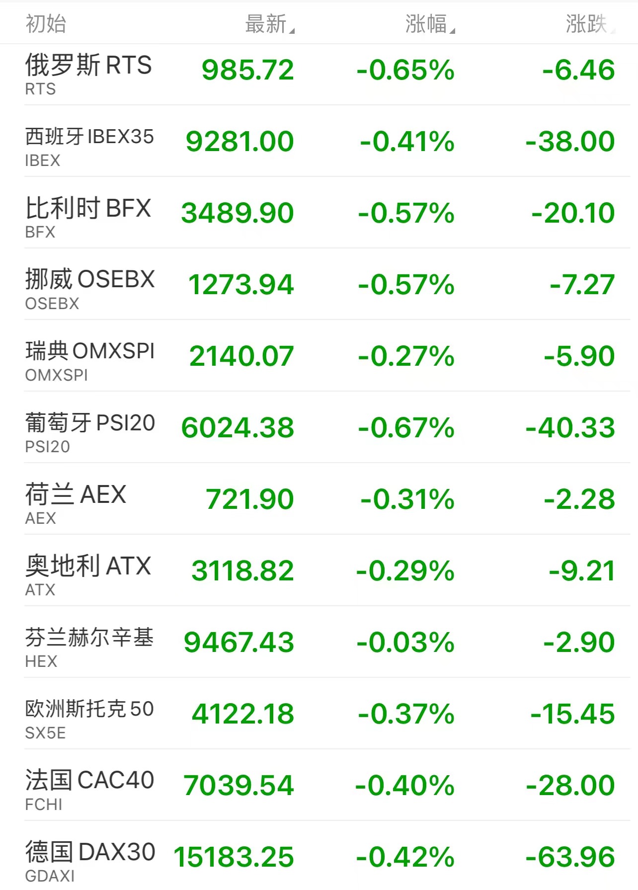Viewport: 638px width, 890px height.
Task: Open the 奥地利ATX index
Action: point(88,566)
